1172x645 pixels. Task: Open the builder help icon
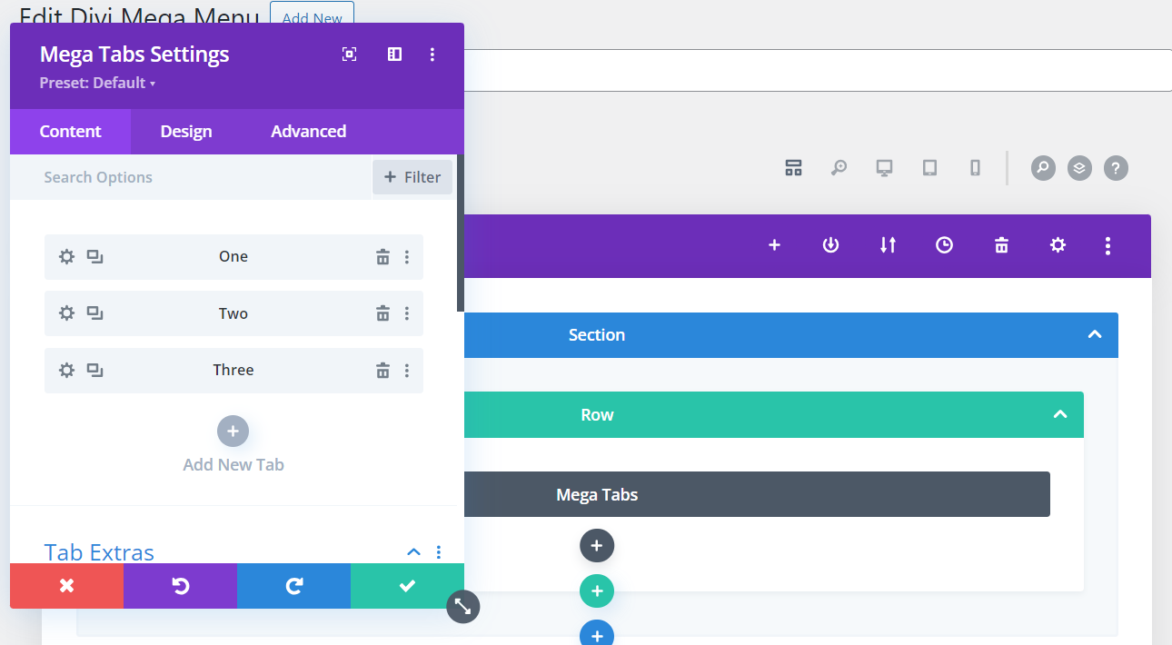pyautogui.click(x=1115, y=167)
